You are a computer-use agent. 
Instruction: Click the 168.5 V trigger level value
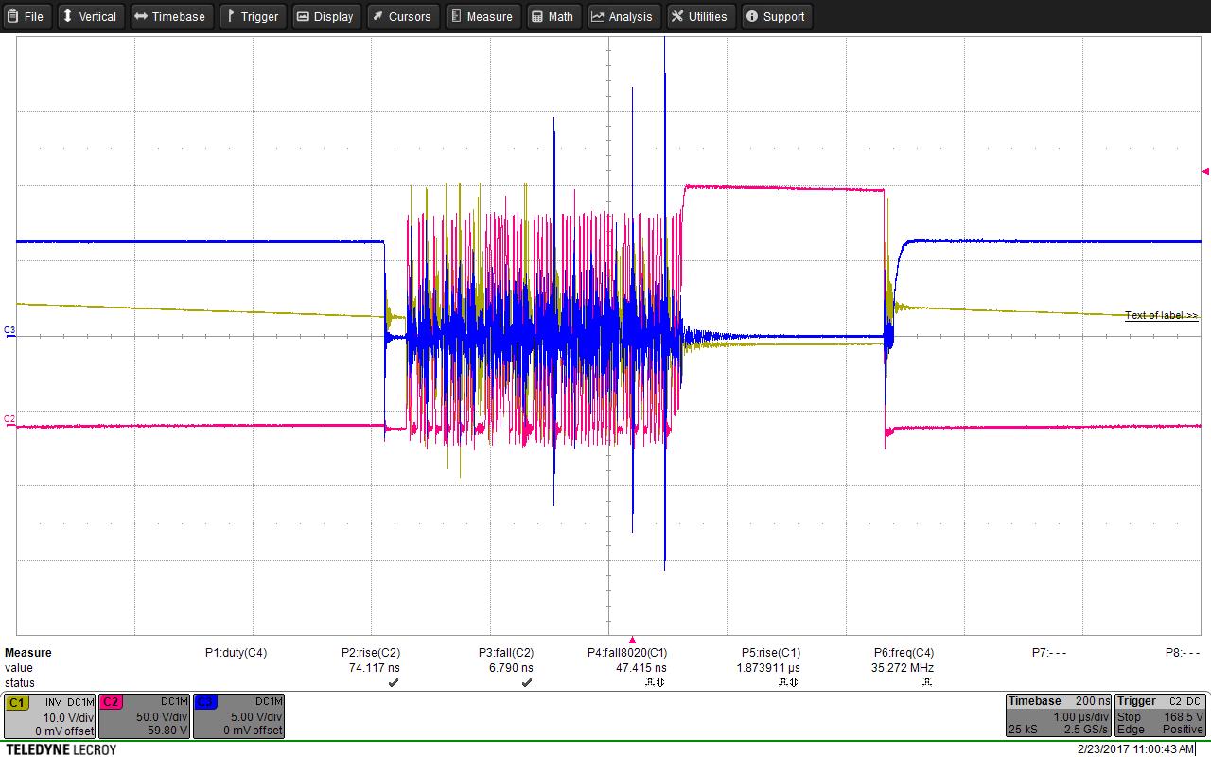pos(1184,717)
